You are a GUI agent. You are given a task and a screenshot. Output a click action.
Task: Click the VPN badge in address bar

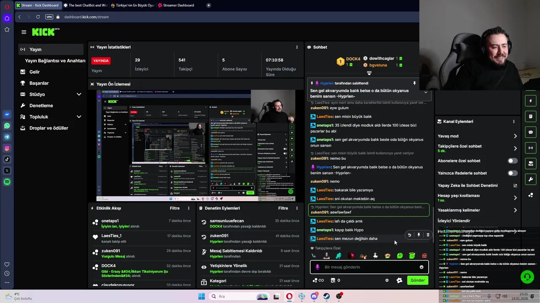pyautogui.click(x=49, y=17)
